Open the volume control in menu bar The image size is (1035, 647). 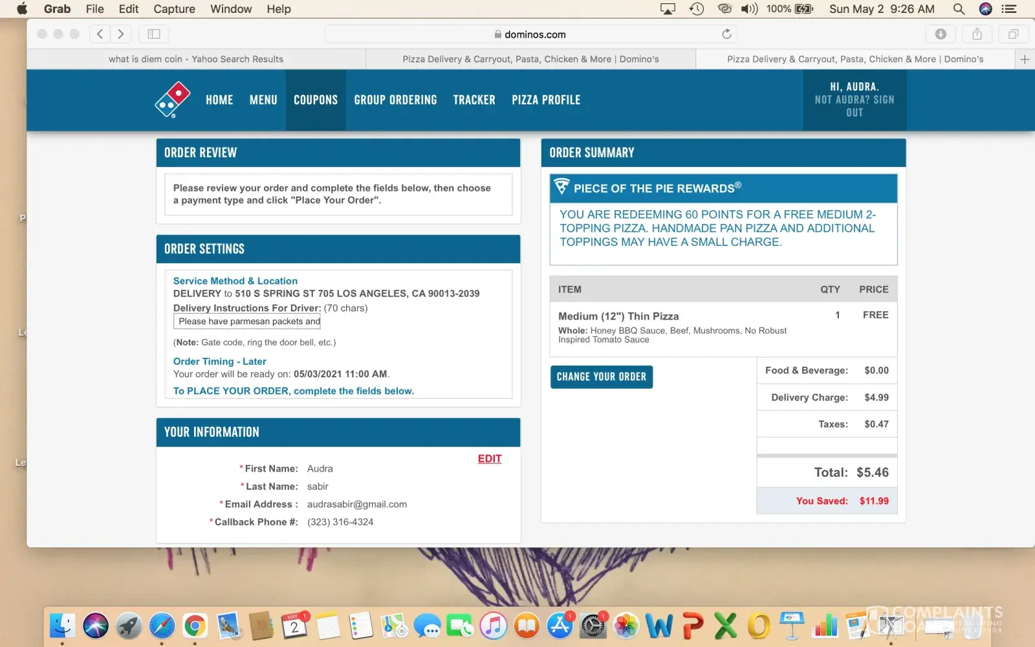coord(749,9)
